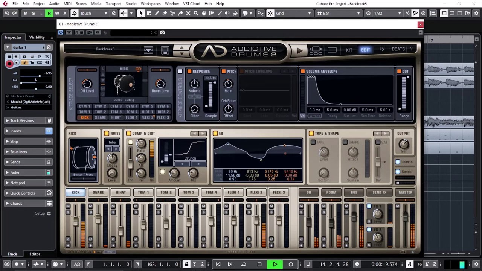Click the green transport Play button

click(275, 264)
